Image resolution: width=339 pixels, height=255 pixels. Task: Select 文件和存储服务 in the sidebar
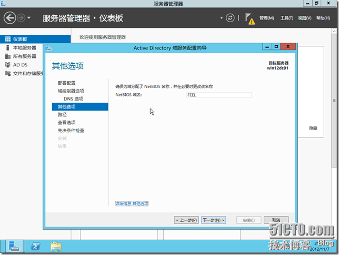click(28, 73)
